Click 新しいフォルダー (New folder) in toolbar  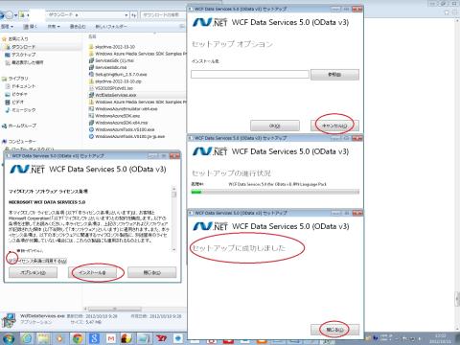[x=111, y=27]
